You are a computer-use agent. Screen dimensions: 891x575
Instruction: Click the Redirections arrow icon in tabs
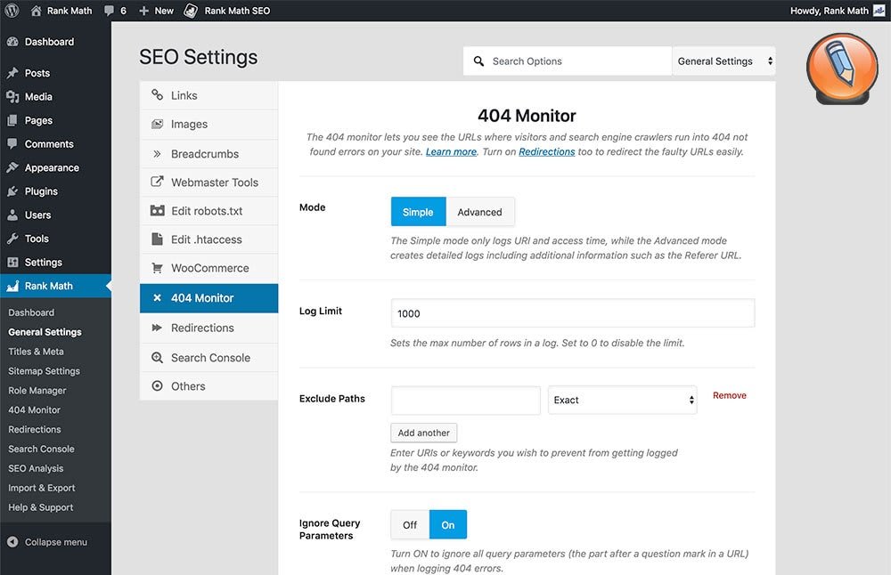[x=158, y=328]
